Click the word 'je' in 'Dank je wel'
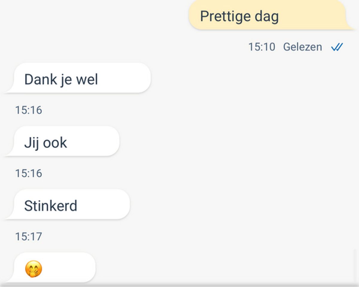359x287 pixels. [x=65, y=80]
